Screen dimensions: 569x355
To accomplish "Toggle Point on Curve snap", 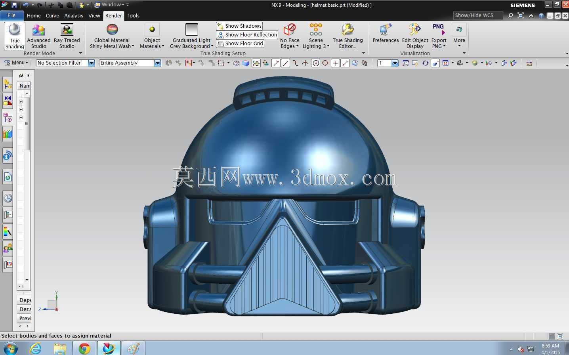I will click(345, 63).
